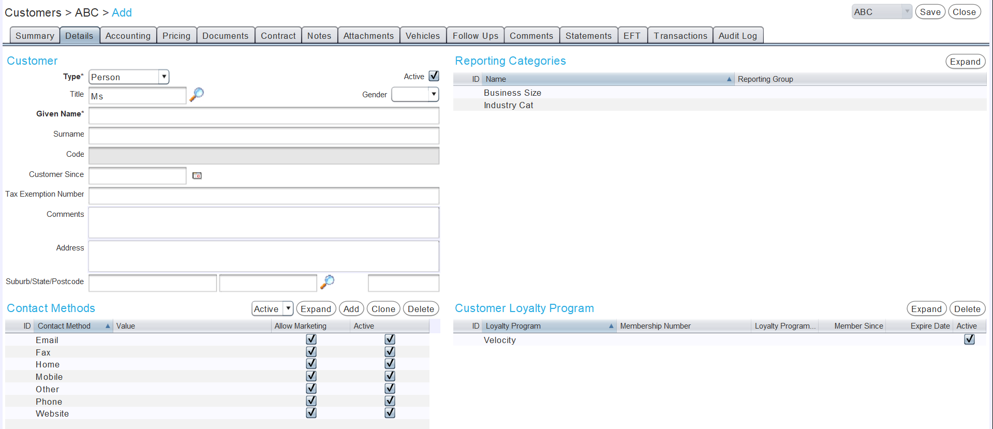
Task: Uncheck Active for Other contact method
Action: click(x=390, y=389)
